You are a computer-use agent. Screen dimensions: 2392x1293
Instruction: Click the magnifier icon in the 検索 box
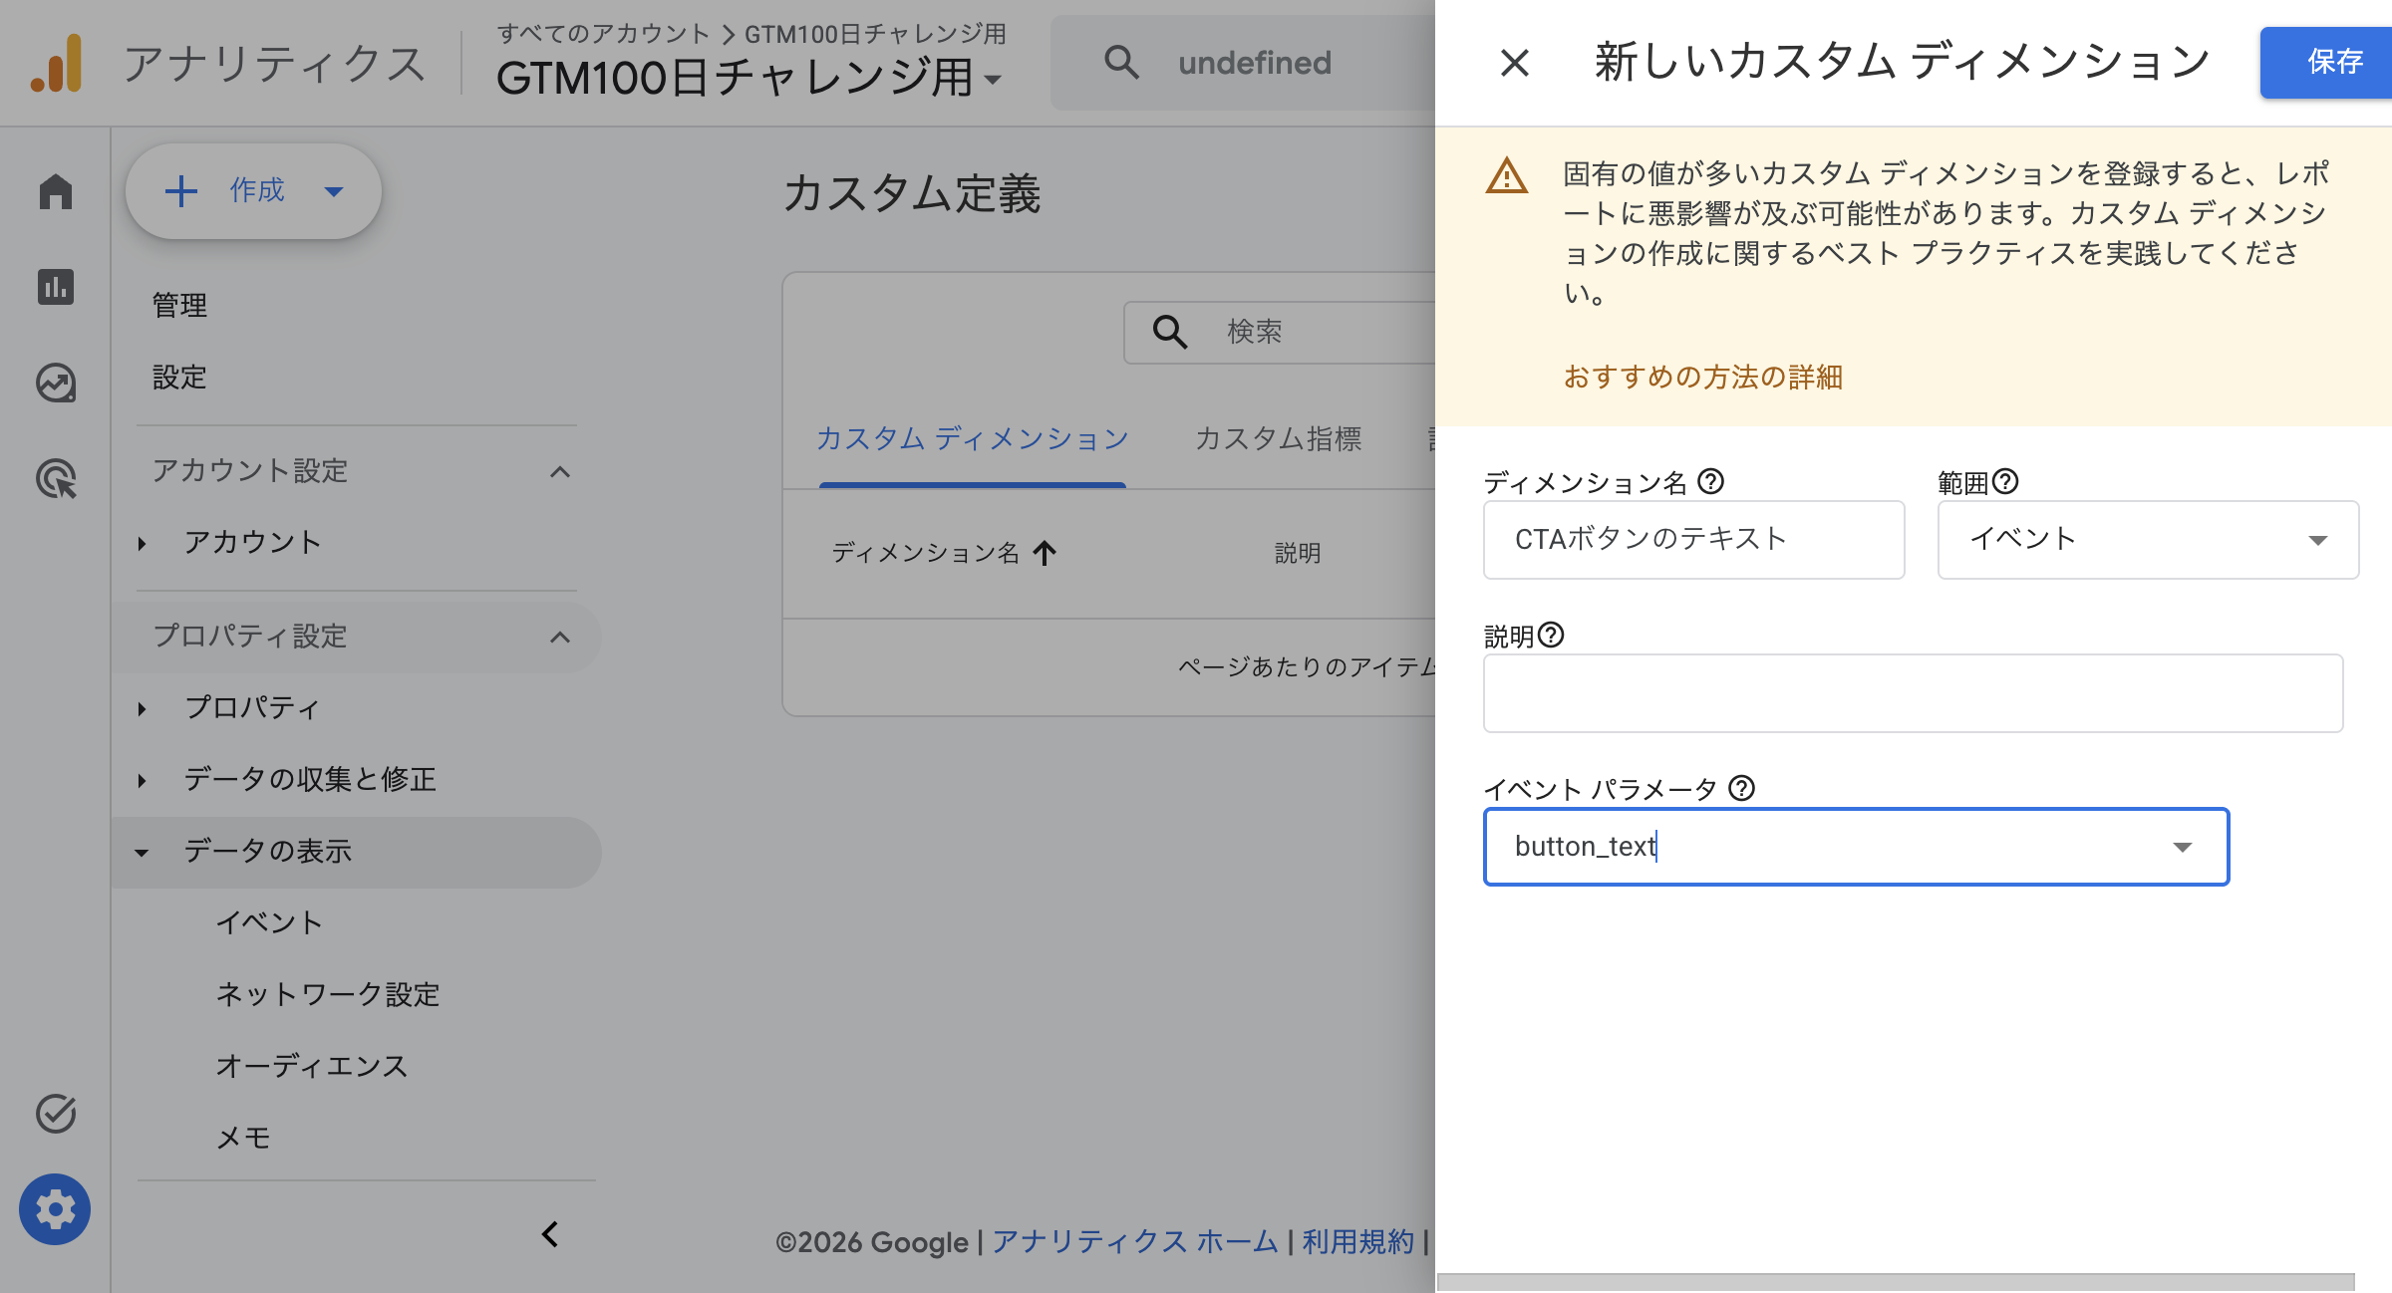1169,332
